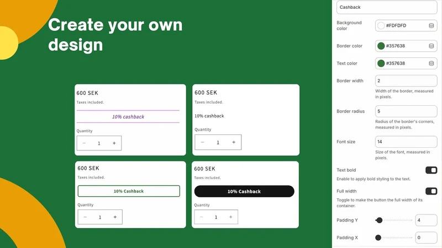Click the Padding X slider handle

[378, 238]
